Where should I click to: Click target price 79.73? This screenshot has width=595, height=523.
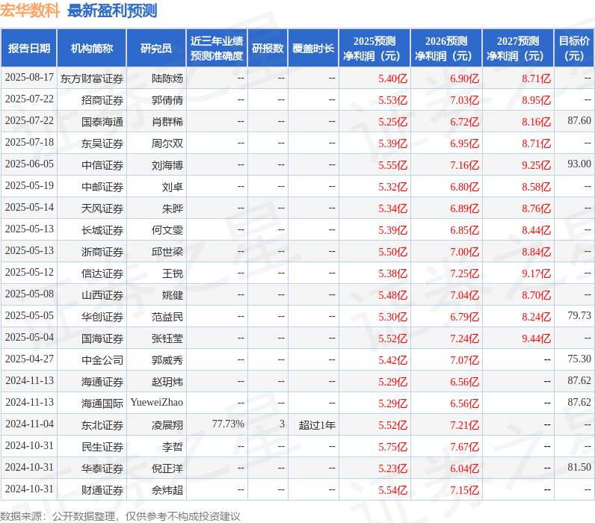coord(579,315)
